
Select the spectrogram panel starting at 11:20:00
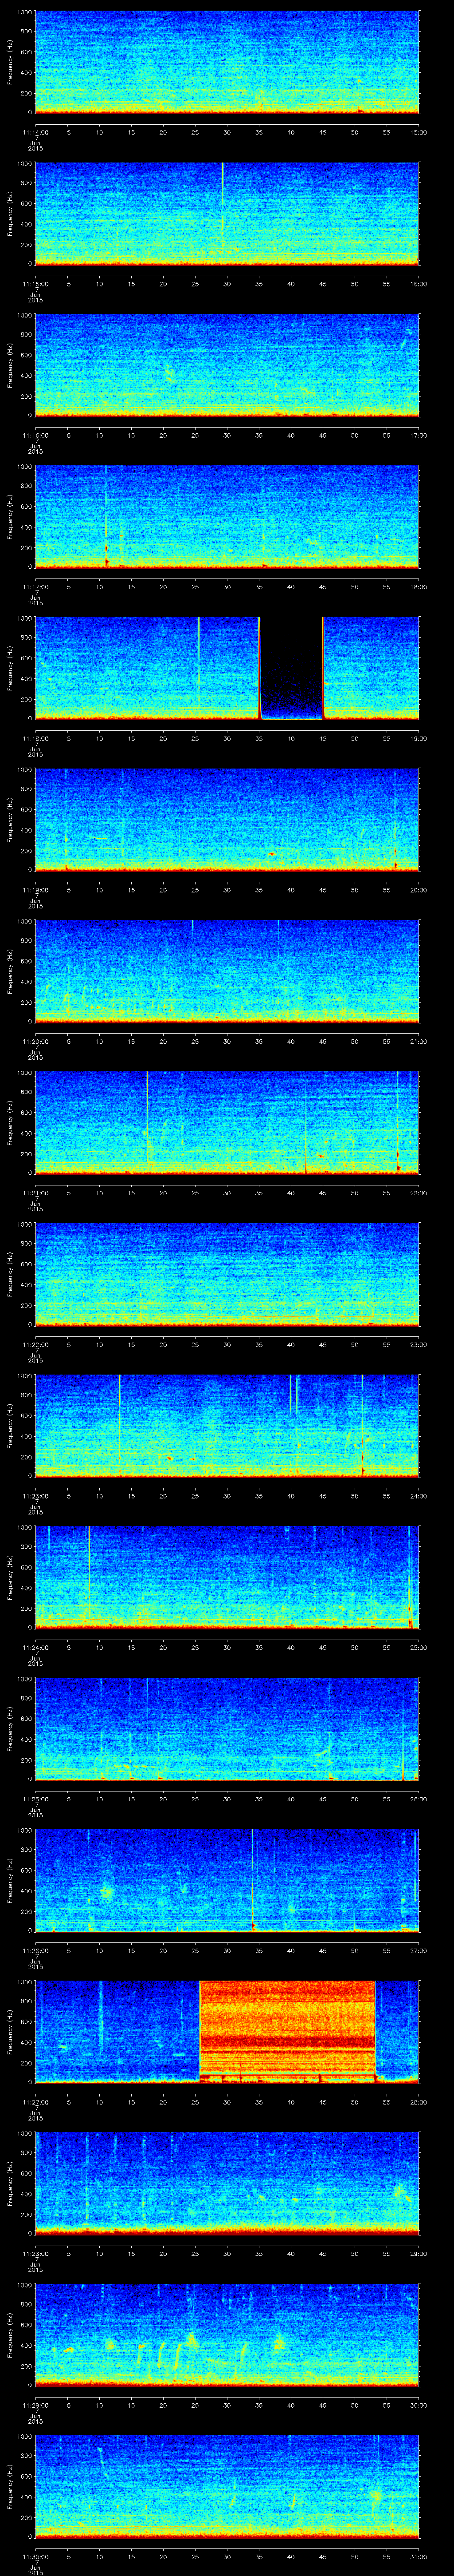tap(227, 971)
